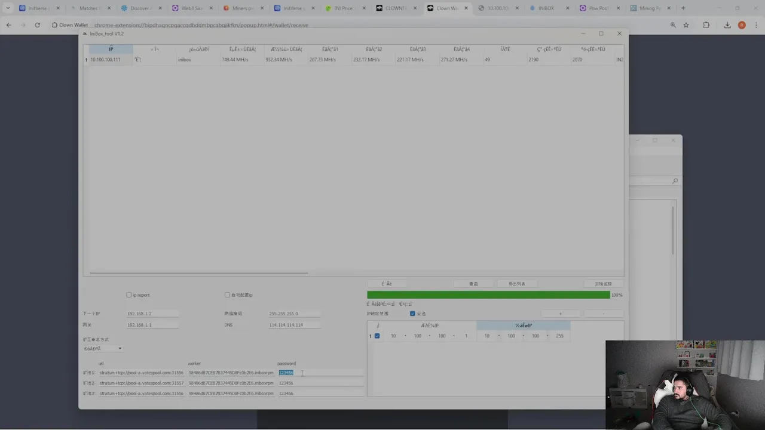Click the minus button to remove IP range
The width and height of the screenshot is (765, 430).
point(603,314)
